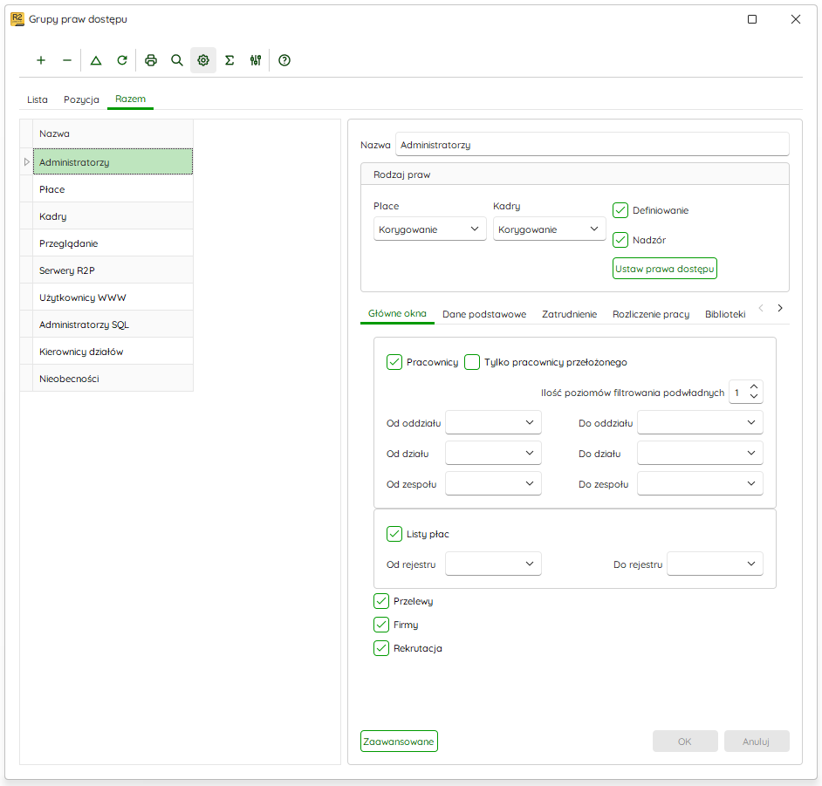
Task: Open the Kadry rights dropdown
Action: pos(550,229)
